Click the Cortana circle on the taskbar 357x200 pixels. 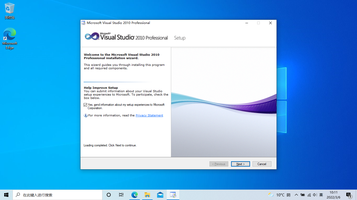click(108, 195)
